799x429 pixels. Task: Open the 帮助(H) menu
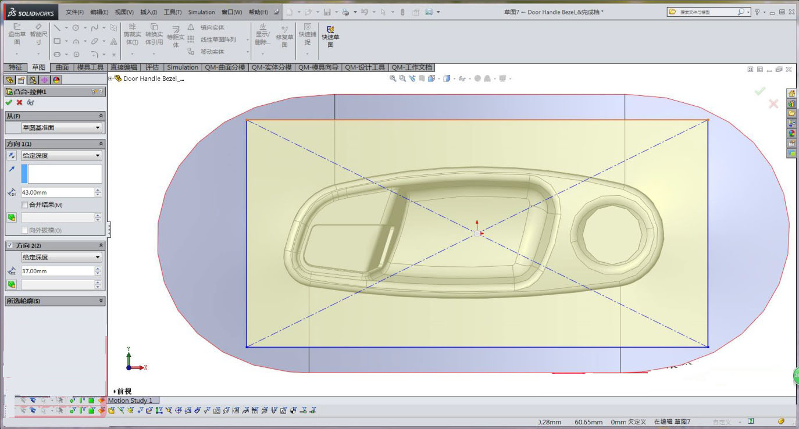tap(258, 12)
